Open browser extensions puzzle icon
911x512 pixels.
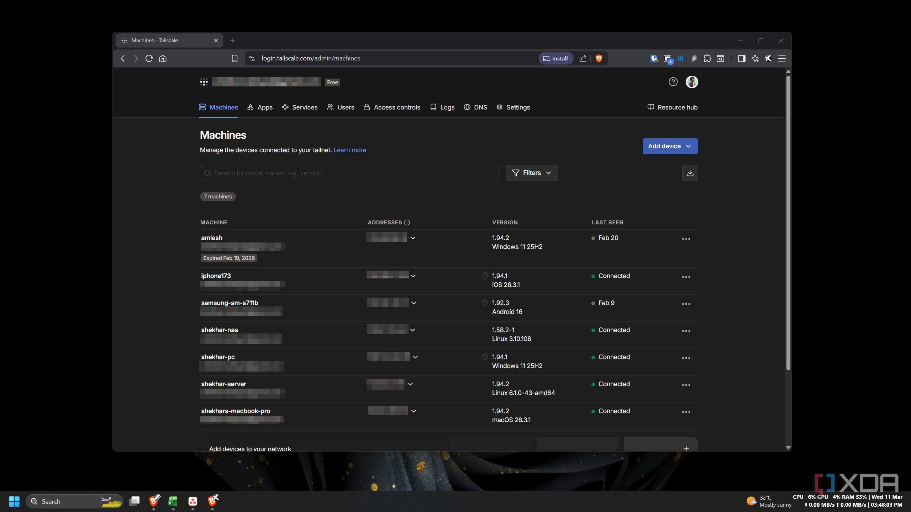[707, 58]
